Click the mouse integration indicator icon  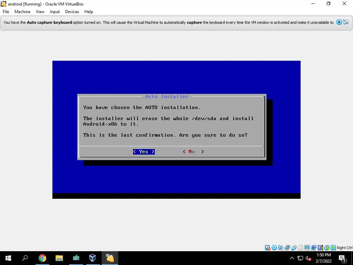point(327,248)
